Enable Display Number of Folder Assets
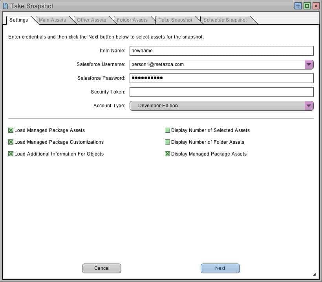 click(x=167, y=142)
